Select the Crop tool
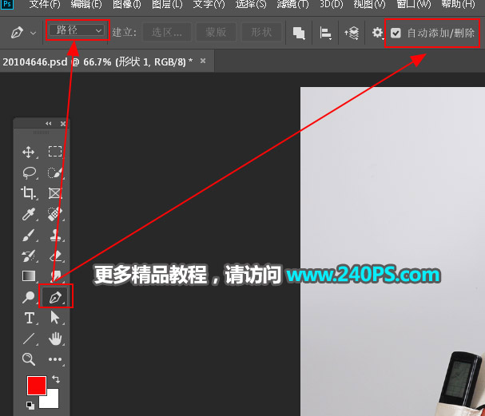The image size is (485, 416). (x=28, y=193)
